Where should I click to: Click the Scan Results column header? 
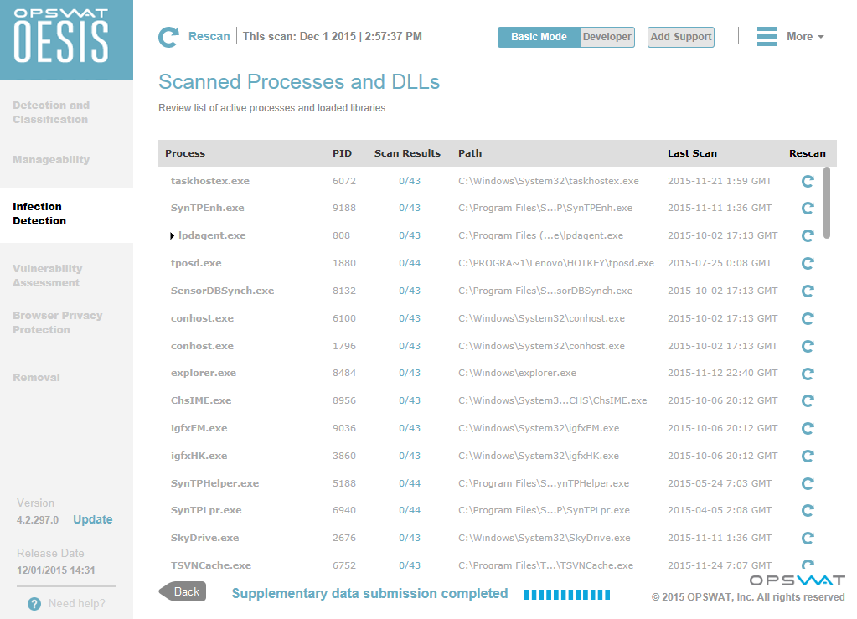tap(407, 153)
